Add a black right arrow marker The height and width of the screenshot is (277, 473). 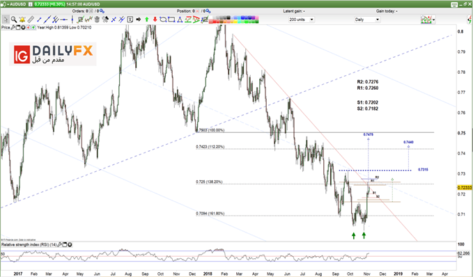coord(139,19)
